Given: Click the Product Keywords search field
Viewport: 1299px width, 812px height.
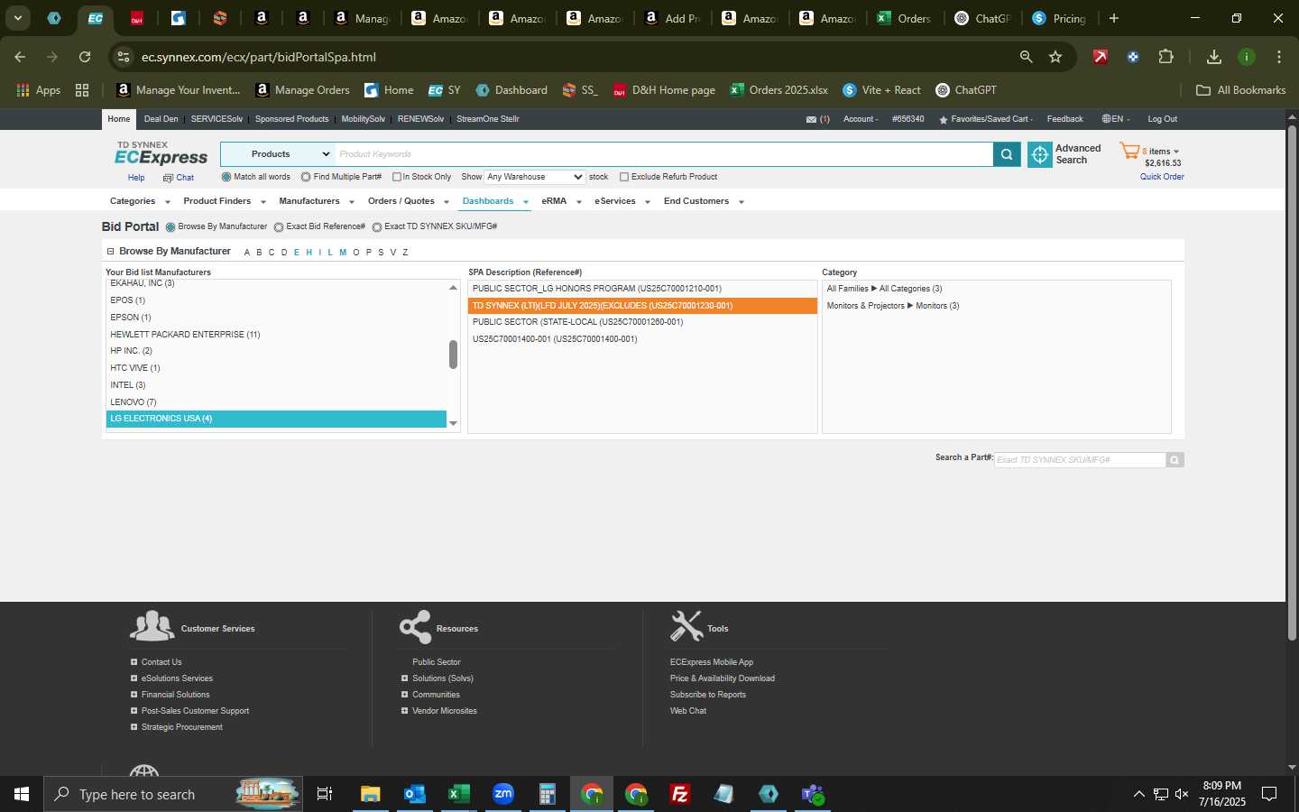Looking at the screenshot, I should coord(664,154).
